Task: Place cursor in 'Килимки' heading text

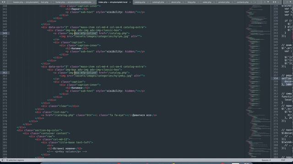Action: (77, 88)
